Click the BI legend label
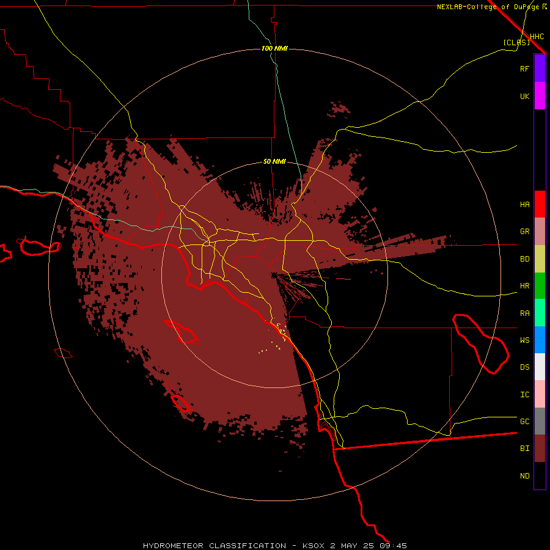Viewport: 550px width, 550px height. point(524,449)
